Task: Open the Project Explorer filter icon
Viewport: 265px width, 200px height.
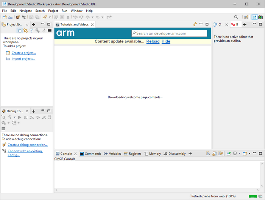Action: click(31, 31)
